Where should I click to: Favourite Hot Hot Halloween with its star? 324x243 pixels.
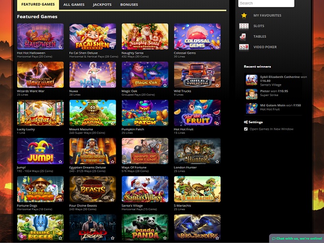tap(60, 47)
